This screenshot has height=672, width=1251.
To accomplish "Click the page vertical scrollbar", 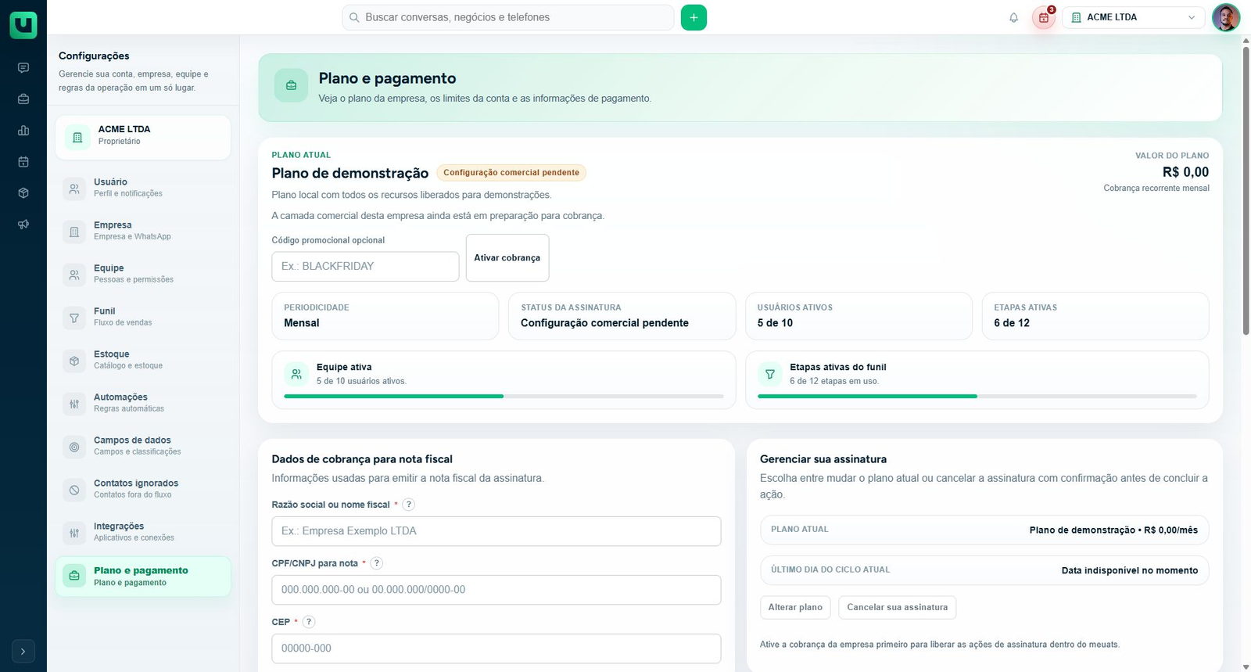I will pos(1246,192).
